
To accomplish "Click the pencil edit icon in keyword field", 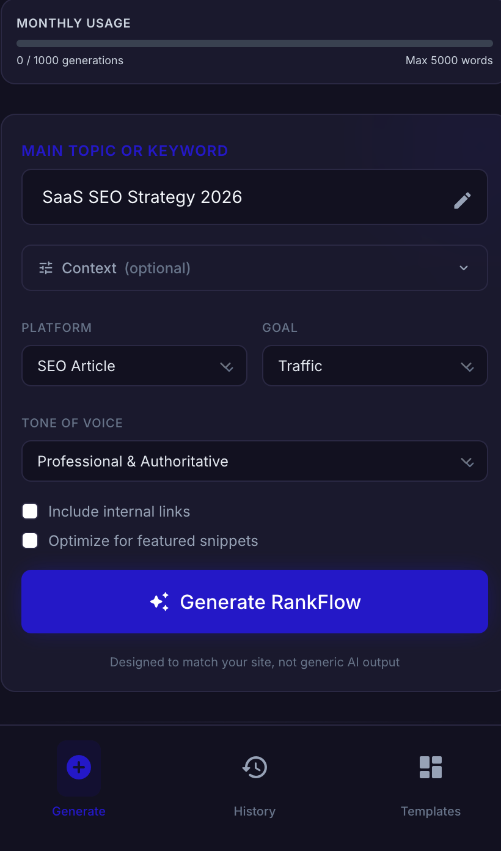I will (463, 199).
